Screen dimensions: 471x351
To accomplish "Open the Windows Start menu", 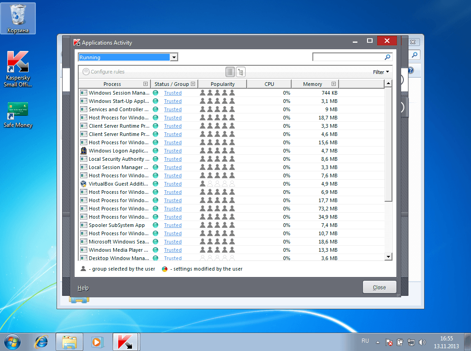I will pyautogui.click(x=12, y=342).
